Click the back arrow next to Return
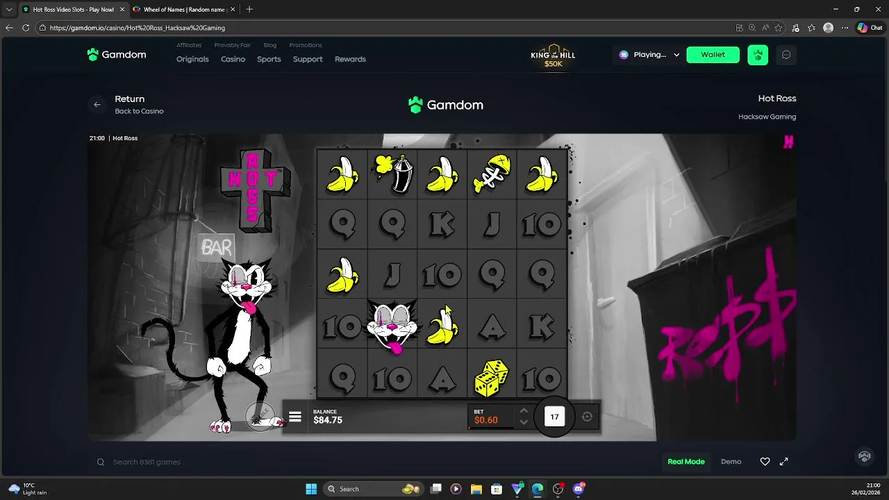Screen dimensions: 889x500 click(97, 105)
